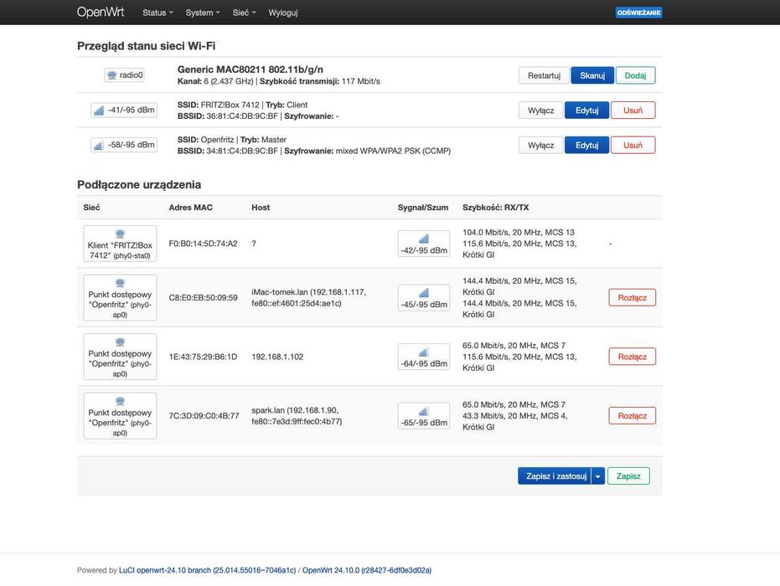Click the Zapisz button

[x=628, y=476]
